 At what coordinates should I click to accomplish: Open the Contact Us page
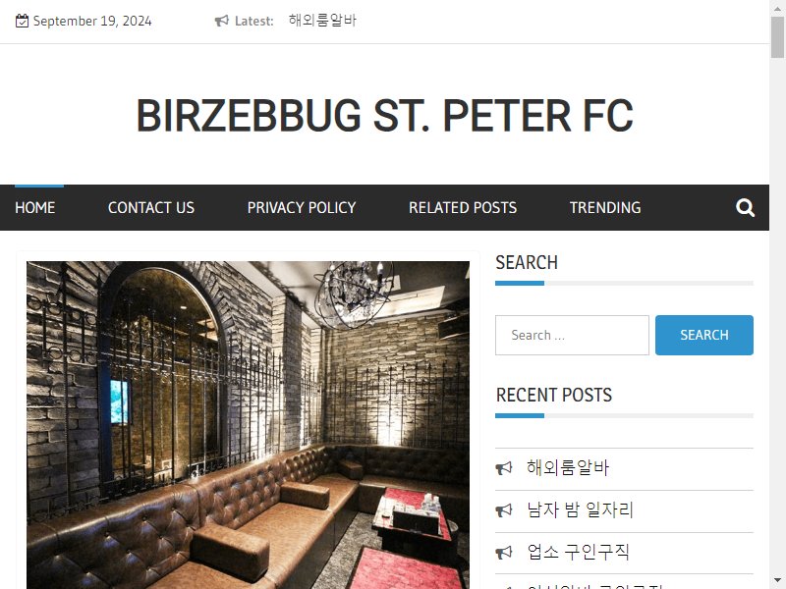click(x=151, y=207)
